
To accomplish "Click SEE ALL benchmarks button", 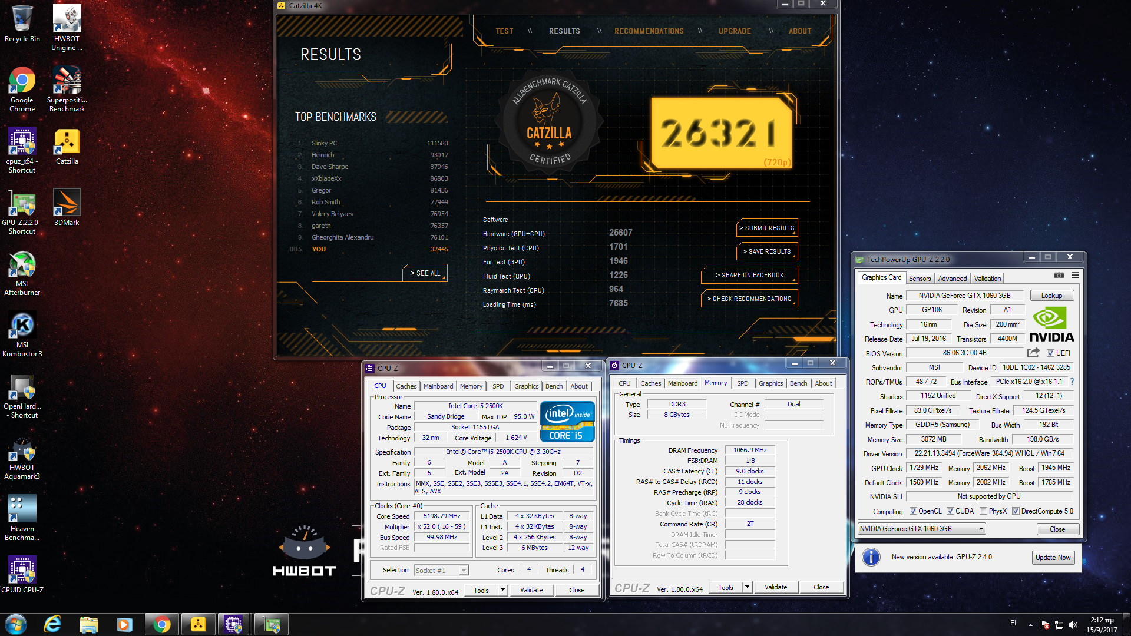I will pyautogui.click(x=425, y=273).
